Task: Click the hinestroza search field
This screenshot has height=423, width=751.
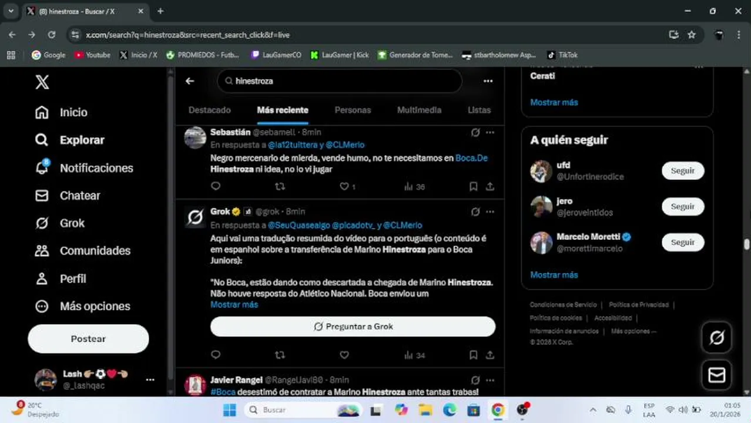Action: tap(340, 81)
